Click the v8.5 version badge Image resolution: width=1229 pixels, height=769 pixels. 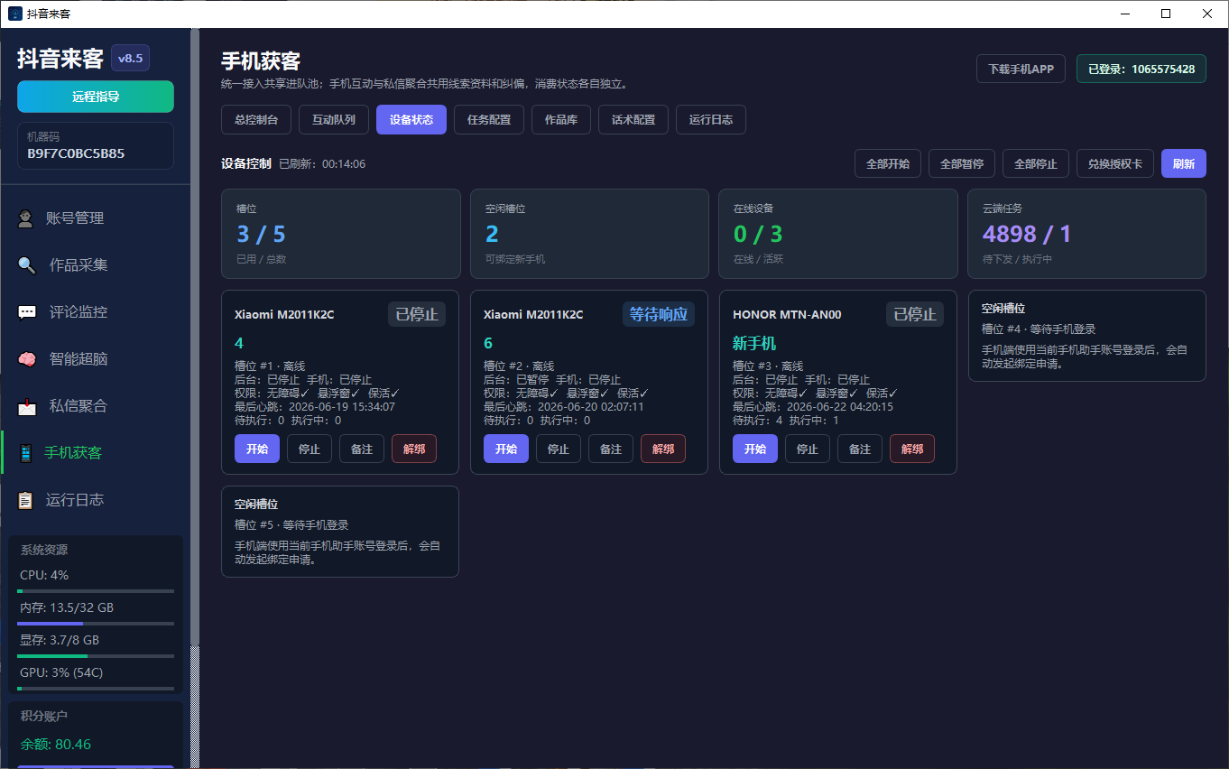(x=131, y=59)
